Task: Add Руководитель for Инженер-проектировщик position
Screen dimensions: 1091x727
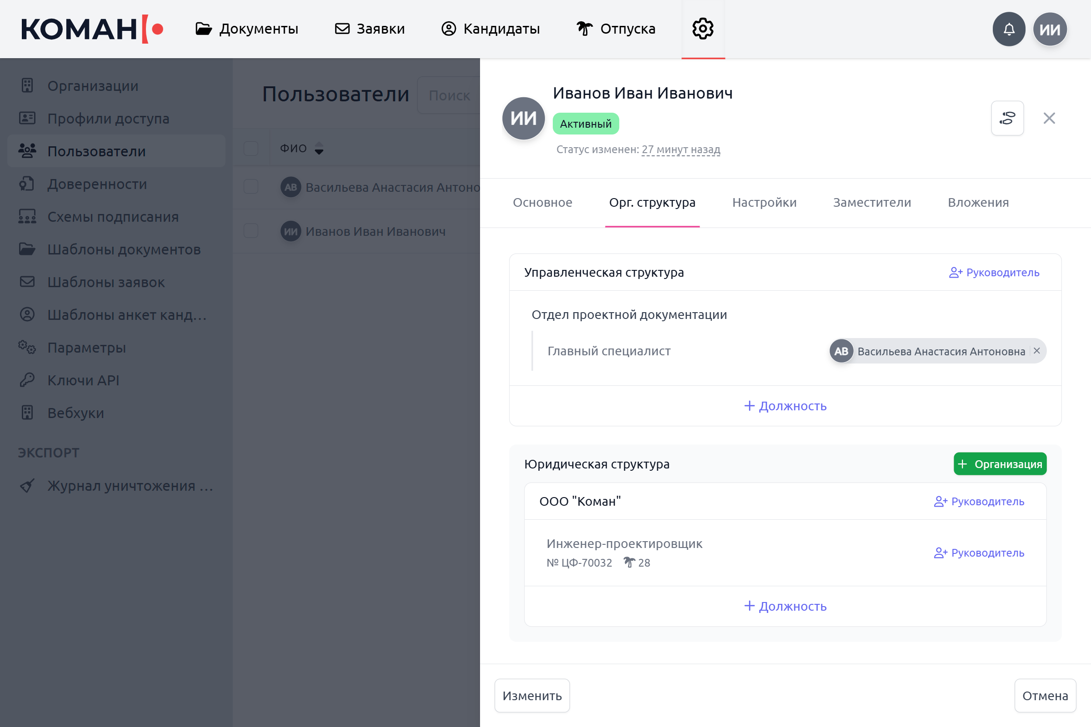Action: 979,553
